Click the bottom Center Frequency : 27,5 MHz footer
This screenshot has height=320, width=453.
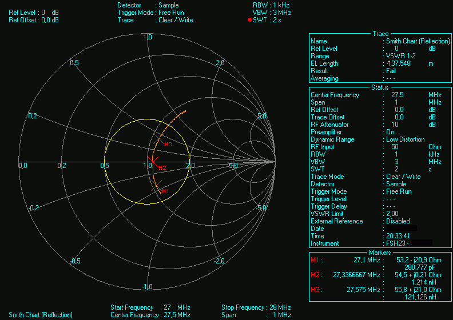point(150,315)
